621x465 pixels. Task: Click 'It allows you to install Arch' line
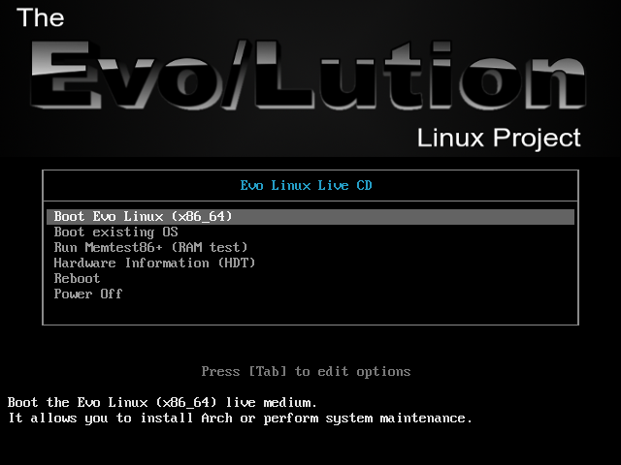pos(240,418)
